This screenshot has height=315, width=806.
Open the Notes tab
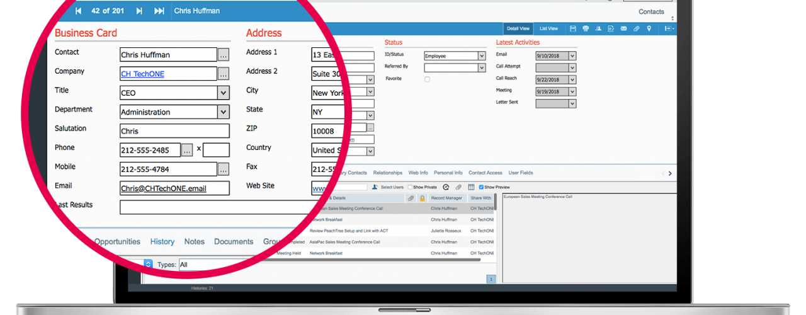tap(195, 242)
